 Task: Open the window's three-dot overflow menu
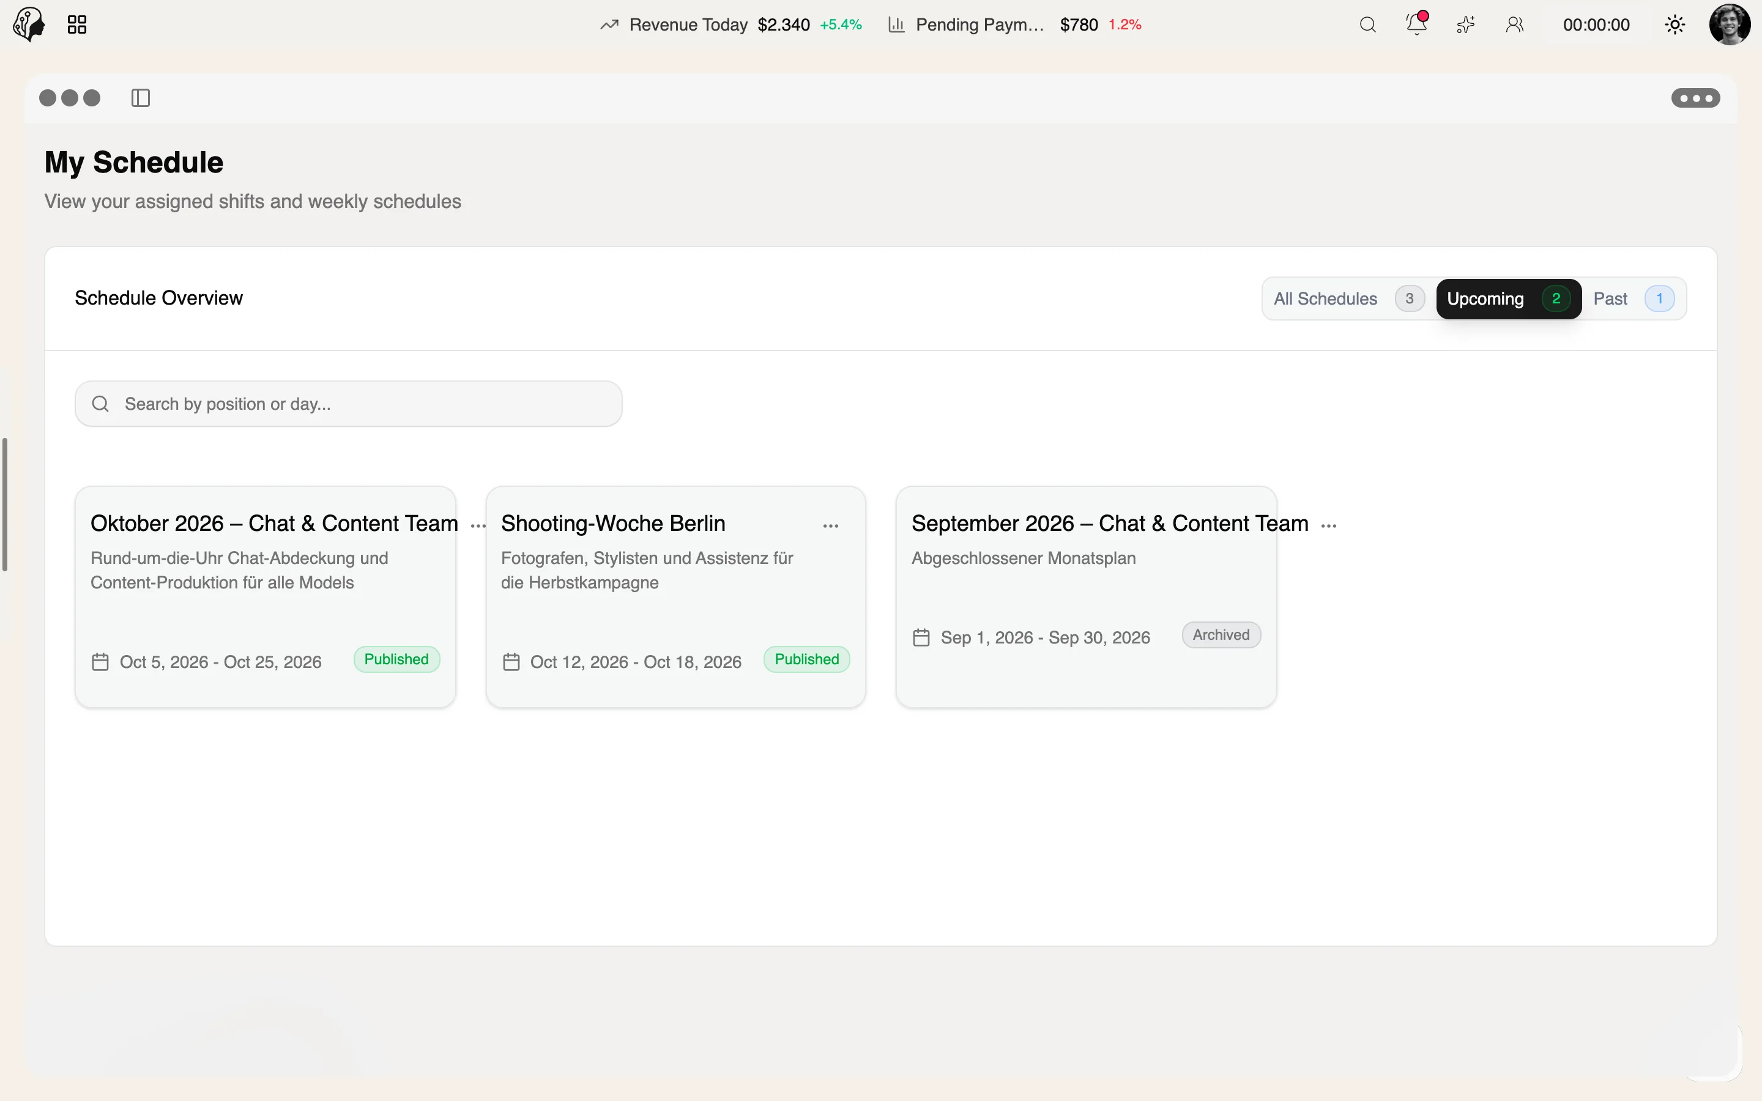click(1696, 98)
